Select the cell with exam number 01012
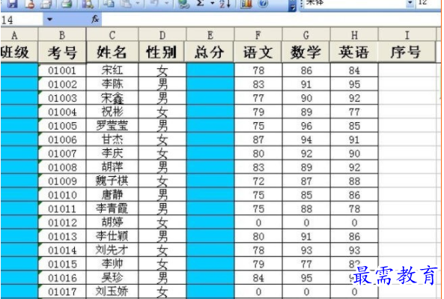The image size is (444, 299). tap(62, 223)
